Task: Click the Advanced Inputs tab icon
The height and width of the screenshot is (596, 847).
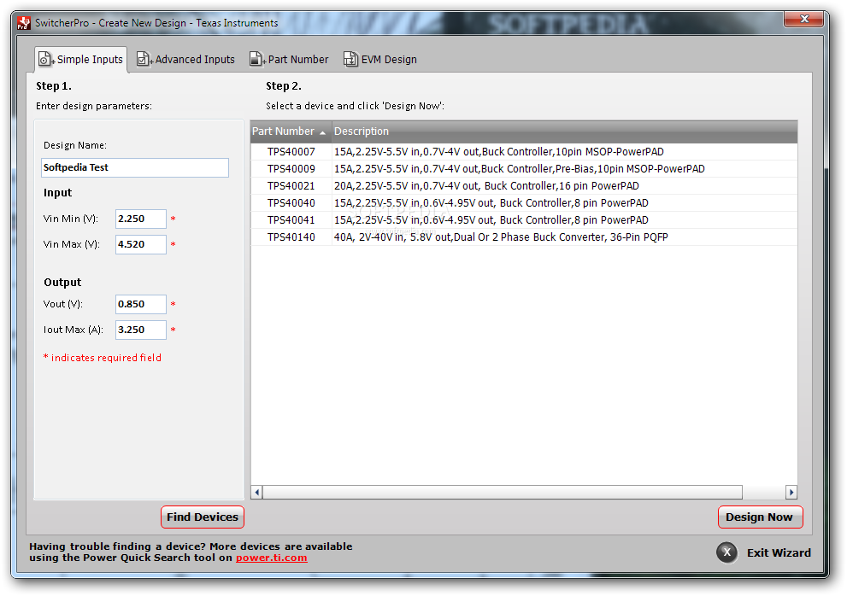Action: (144, 59)
